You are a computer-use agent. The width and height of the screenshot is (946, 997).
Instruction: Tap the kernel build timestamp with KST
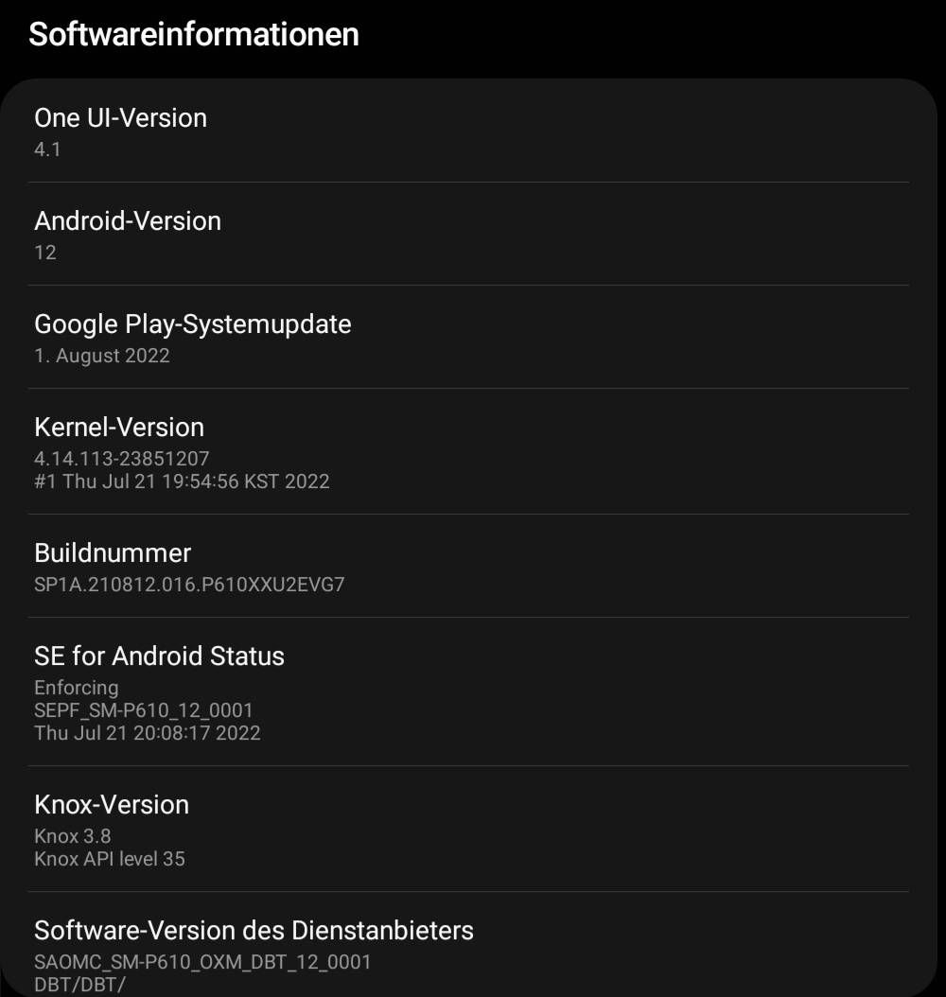(x=182, y=481)
